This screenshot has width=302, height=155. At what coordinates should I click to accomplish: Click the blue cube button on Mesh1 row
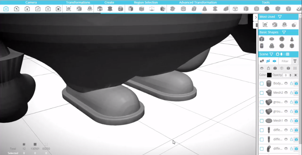[296, 121]
